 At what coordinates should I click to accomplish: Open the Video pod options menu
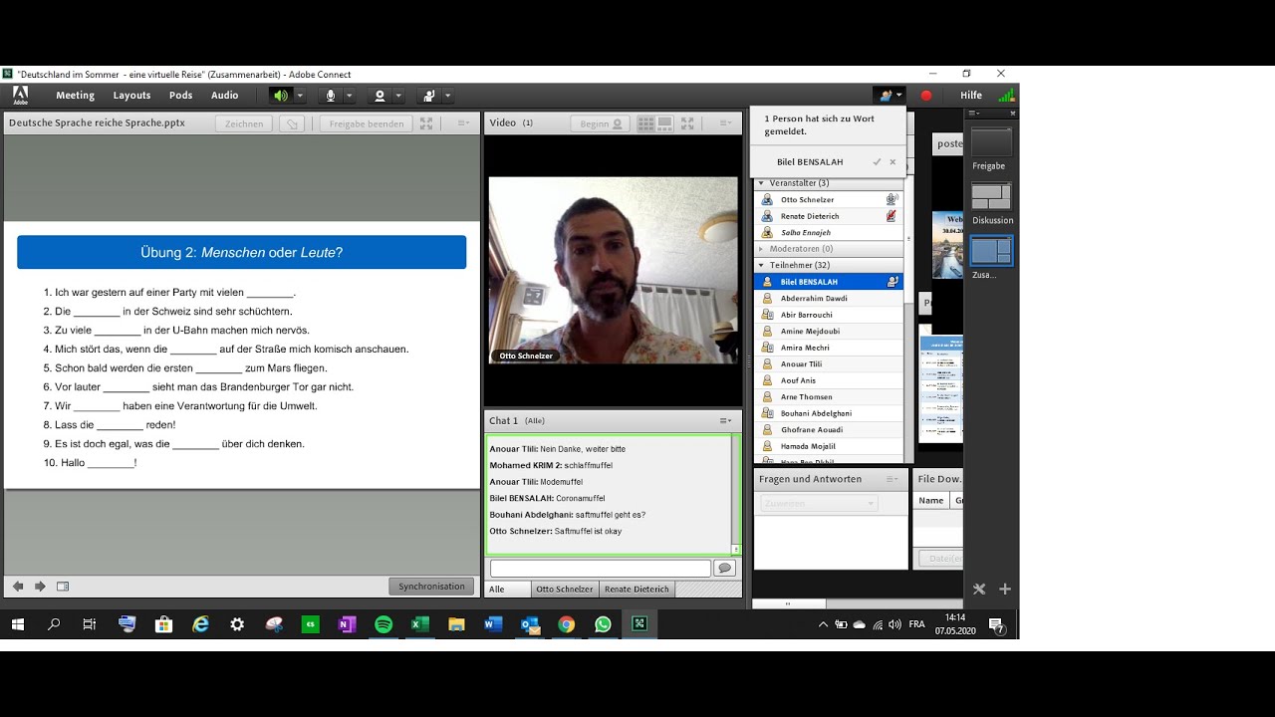point(726,123)
